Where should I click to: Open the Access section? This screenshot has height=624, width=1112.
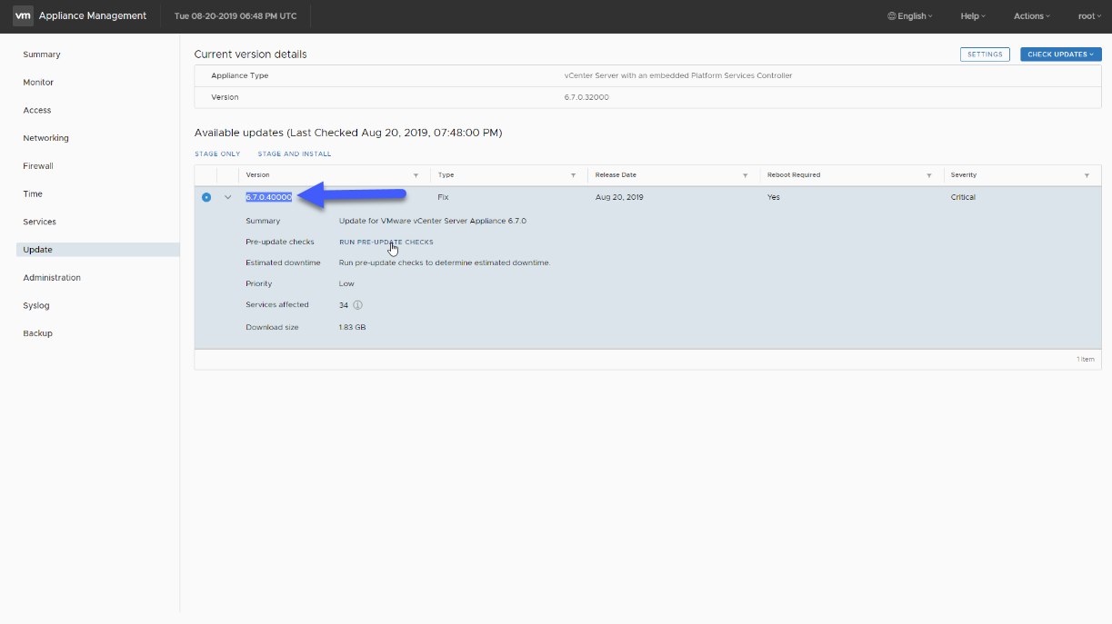pyautogui.click(x=37, y=111)
